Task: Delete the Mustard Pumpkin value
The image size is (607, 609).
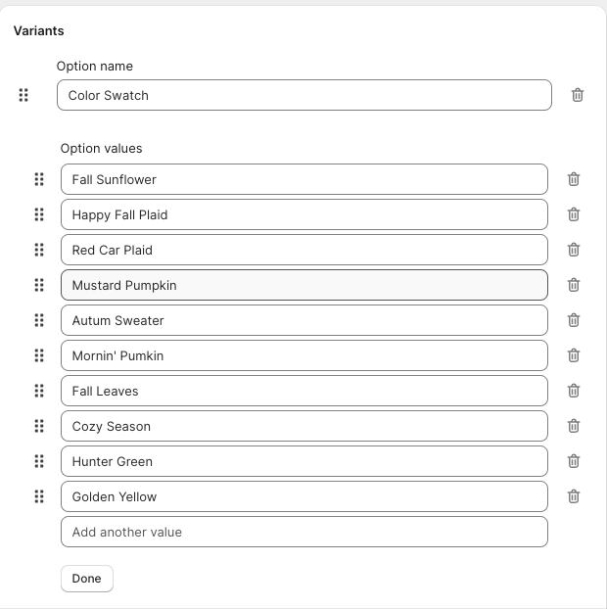Action: tap(574, 285)
